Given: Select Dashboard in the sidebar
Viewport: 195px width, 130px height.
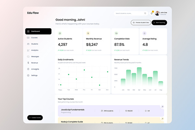Looking at the screenshot, I should (38, 31).
